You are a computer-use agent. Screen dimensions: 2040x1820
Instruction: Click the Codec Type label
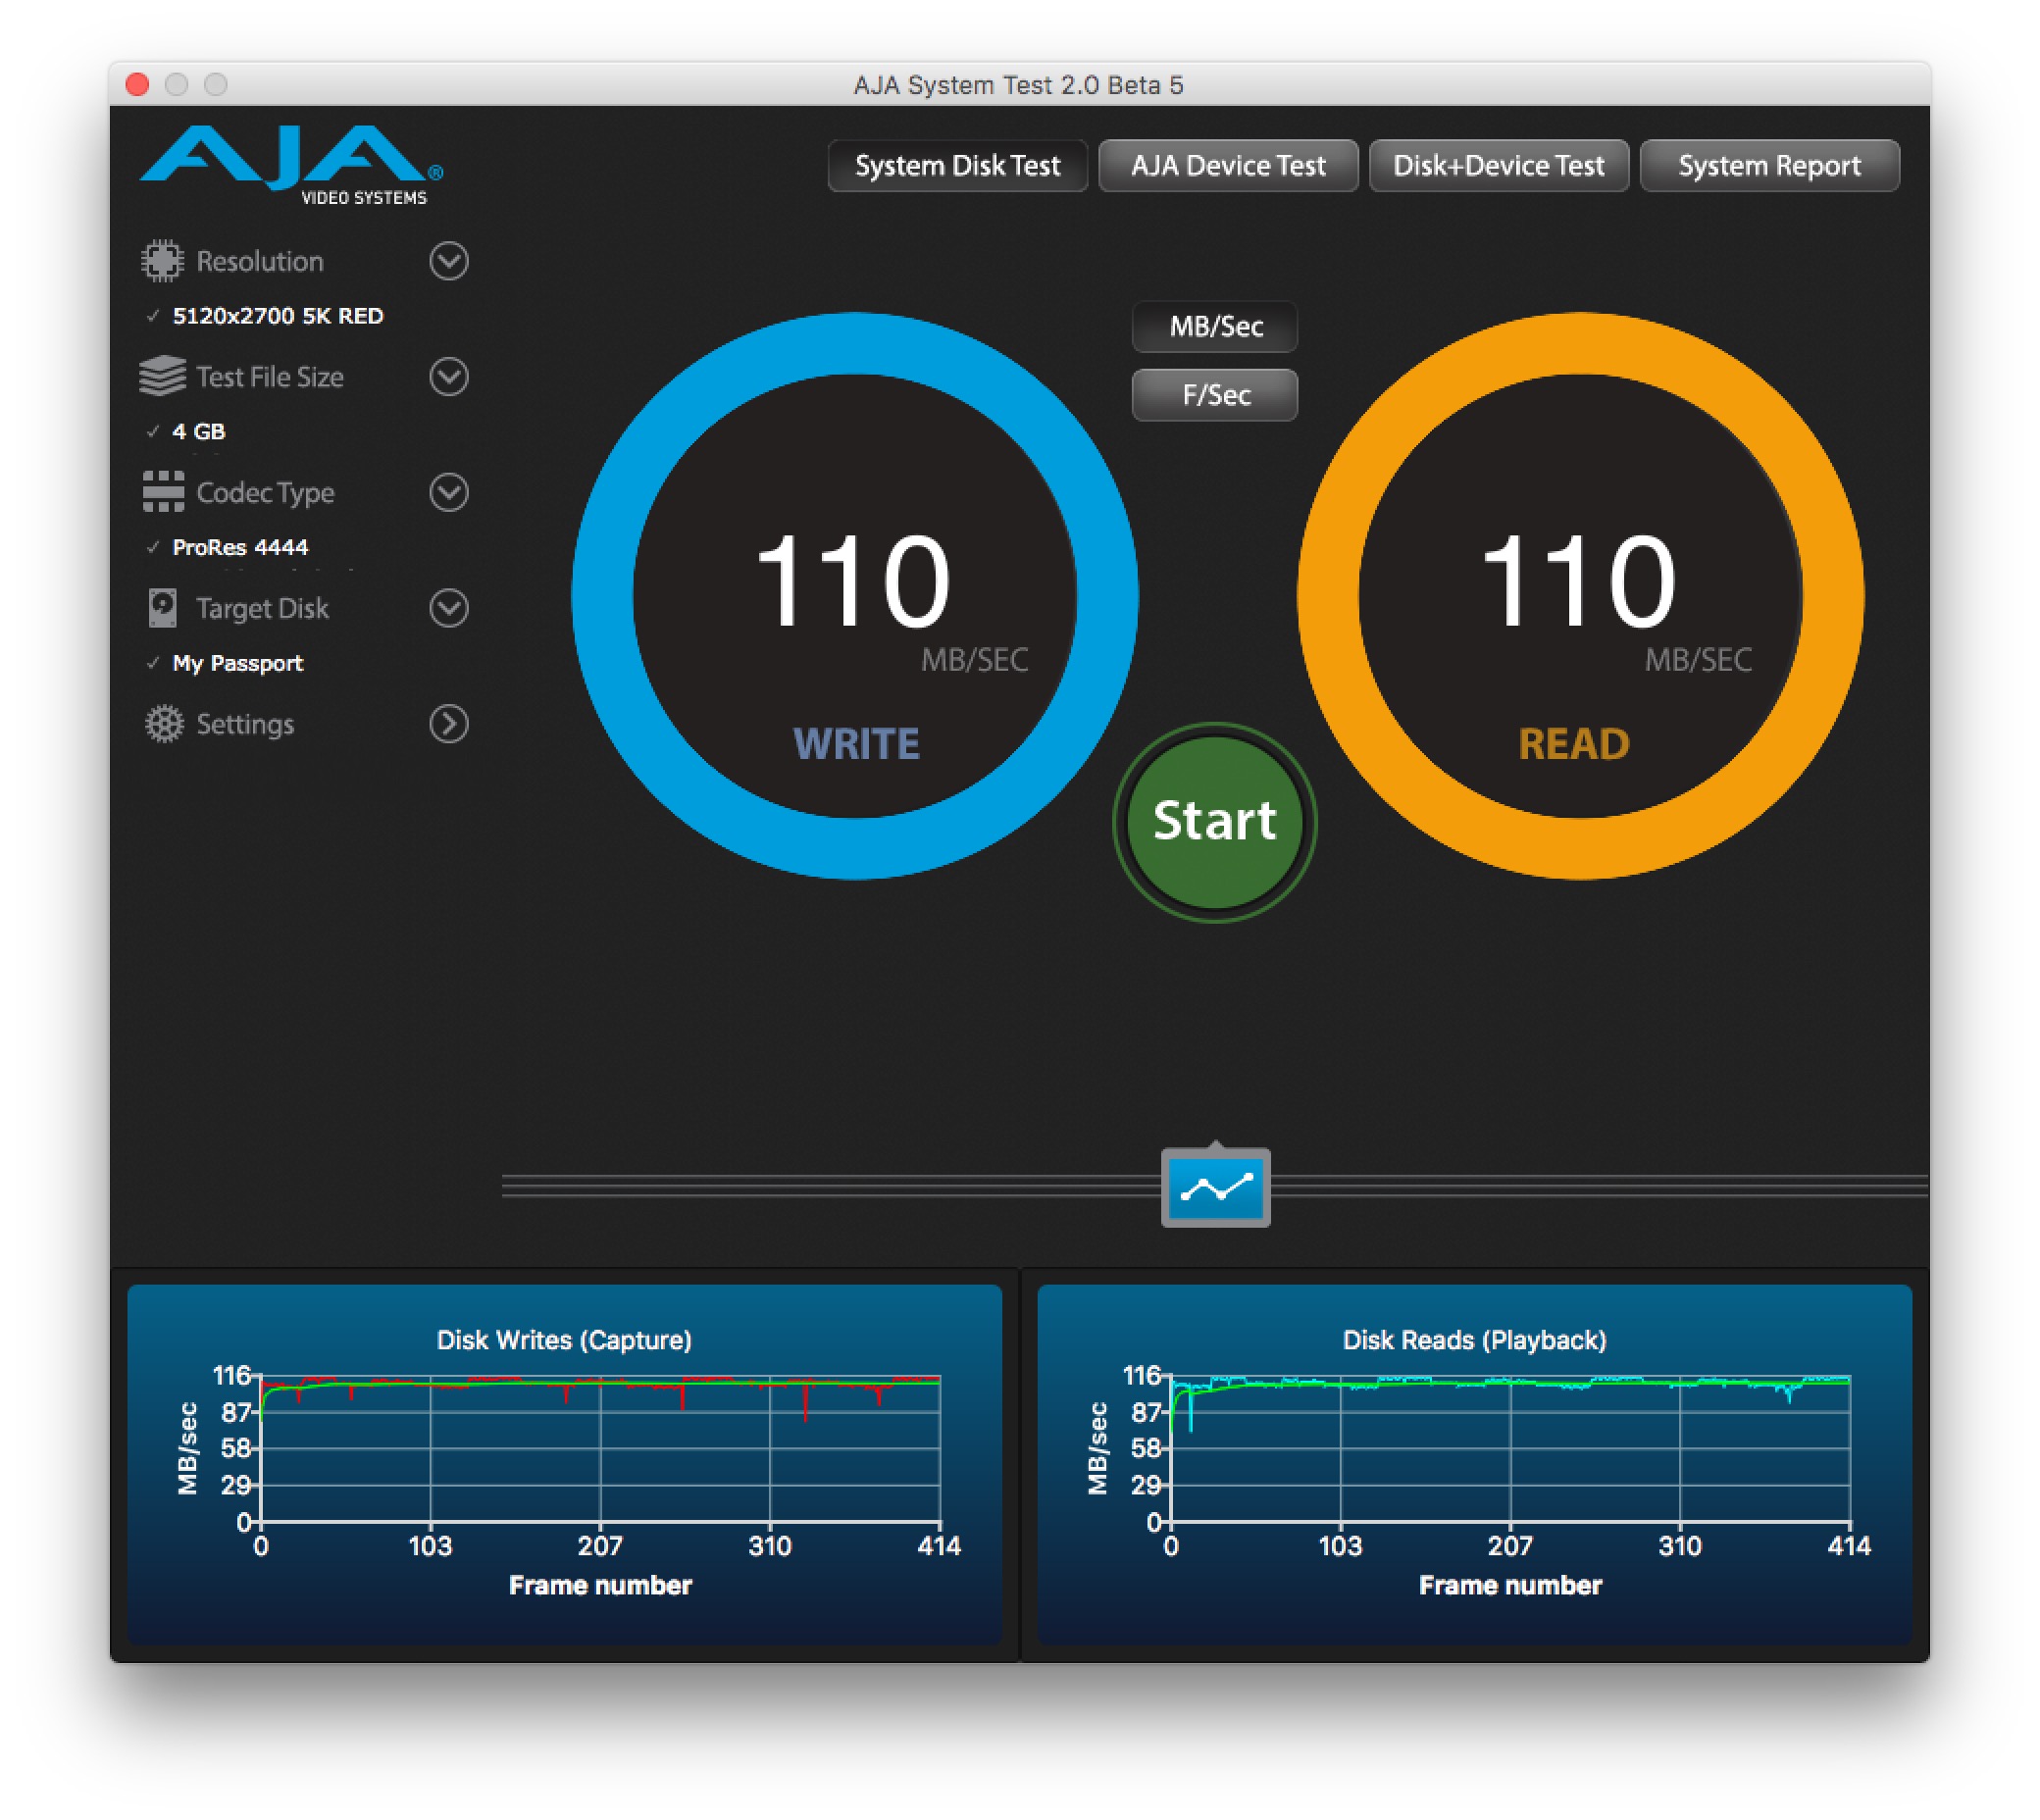(265, 493)
